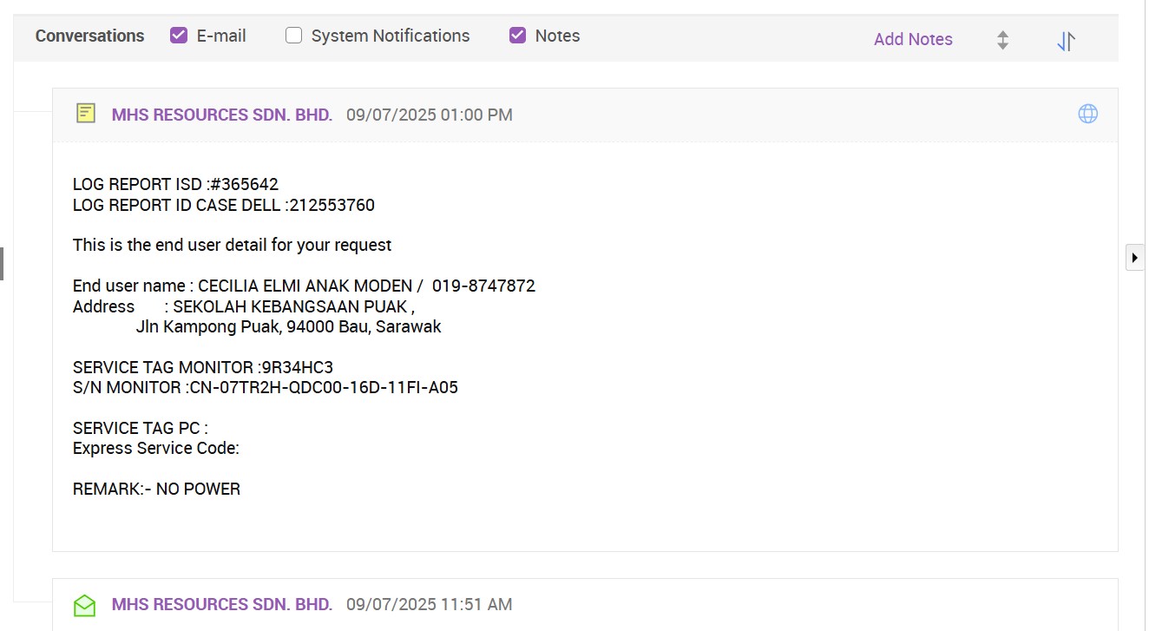Open MHS RESOURCES sender on the 11:51 AM email
Viewport: 1149px width, 631px height.
[221, 604]
